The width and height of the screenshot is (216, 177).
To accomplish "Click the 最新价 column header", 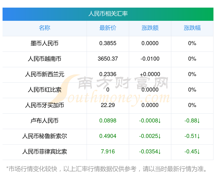I will pyautogui.click(x=108, y=28).
